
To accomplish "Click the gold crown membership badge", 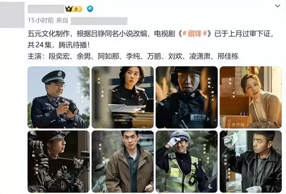I will tap(74, 9).
